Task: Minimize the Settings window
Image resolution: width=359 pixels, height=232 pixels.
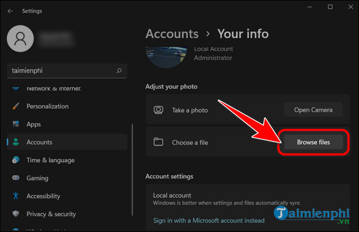Action: tap(310, 7)
